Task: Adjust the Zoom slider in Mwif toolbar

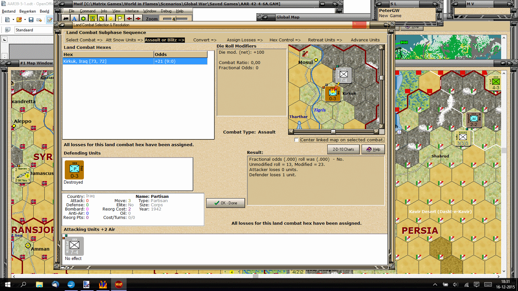Action: pyautogui.click(x=174, y=19)
